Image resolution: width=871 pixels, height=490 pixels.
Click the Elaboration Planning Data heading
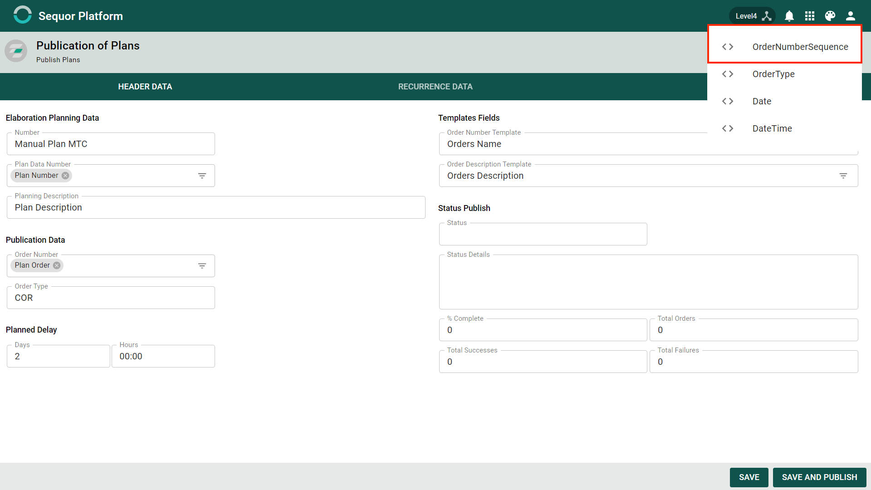coord(52,118)
